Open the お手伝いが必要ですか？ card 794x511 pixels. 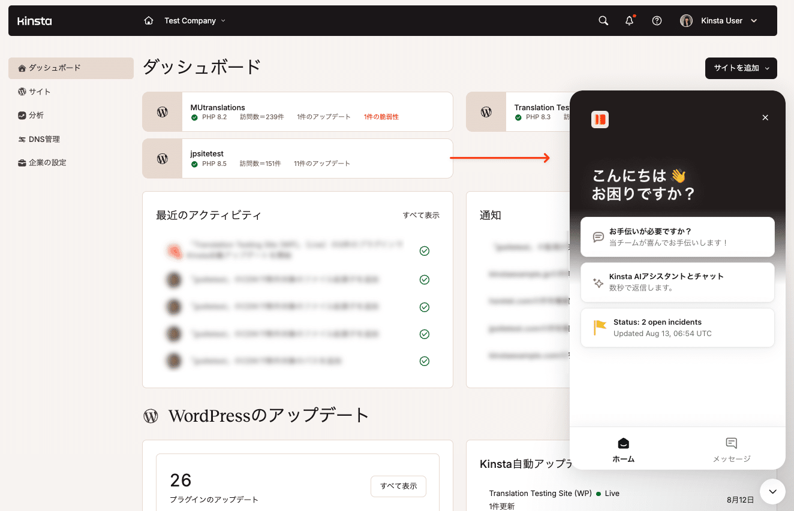pyautogui.click(x=678, y=237)
